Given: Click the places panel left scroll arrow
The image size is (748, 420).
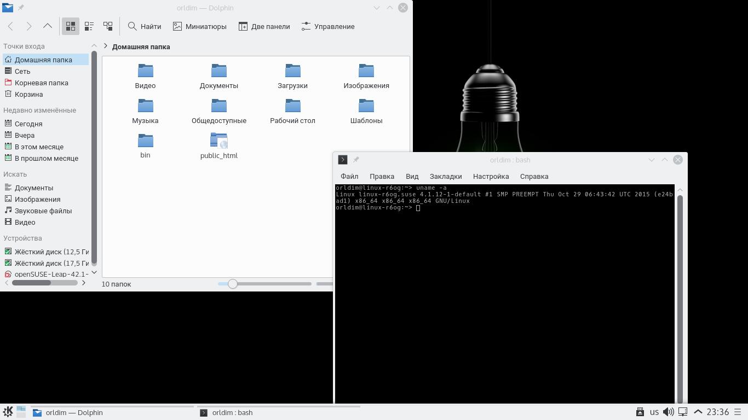Looking at the screenshot, I should [x=7, y=283].
